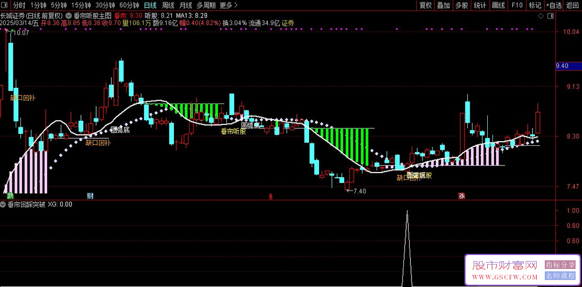Click the 额9.16亿 turnover amount
Viewport: 582px width, 287px height.
click(165, 23)
